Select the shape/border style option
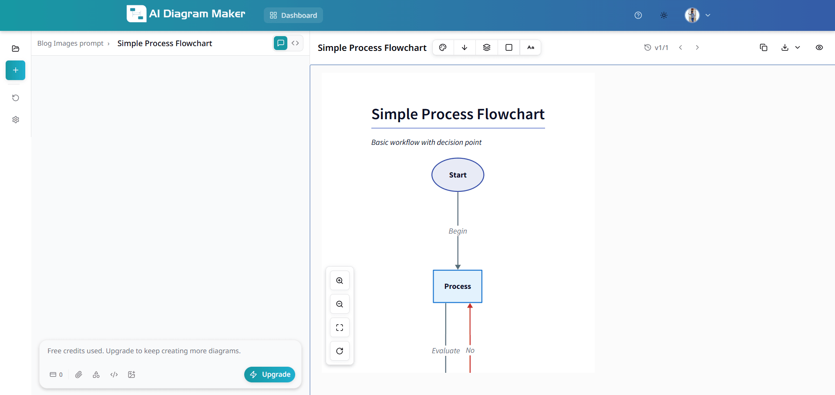This screenshot has width=835, height=395. click(x=508, y=47)
